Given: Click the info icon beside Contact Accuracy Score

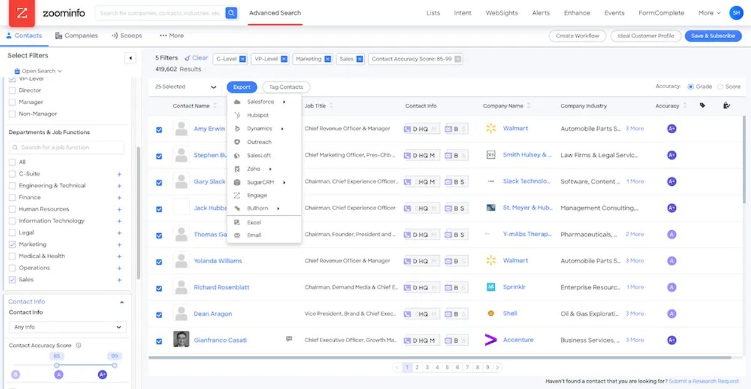Looking at the screenshot, I should tap(78, 345).
